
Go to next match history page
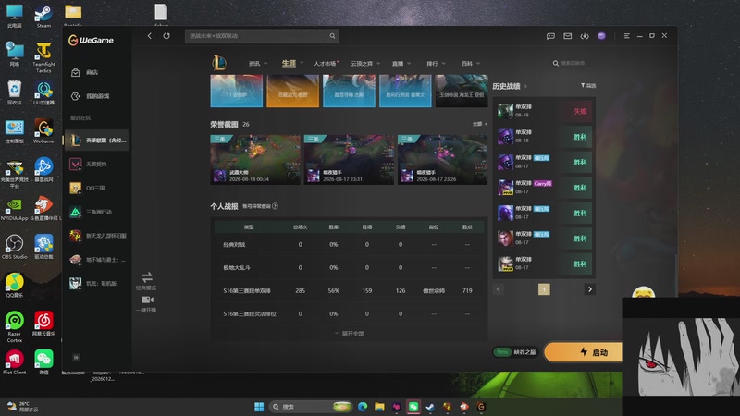pos(590,289)
